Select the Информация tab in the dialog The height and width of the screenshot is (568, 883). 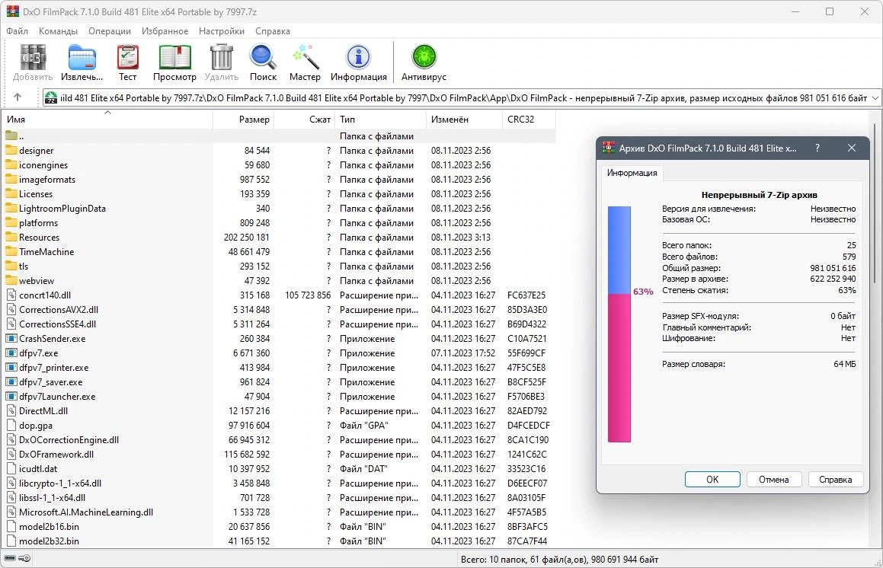[632, 173]
